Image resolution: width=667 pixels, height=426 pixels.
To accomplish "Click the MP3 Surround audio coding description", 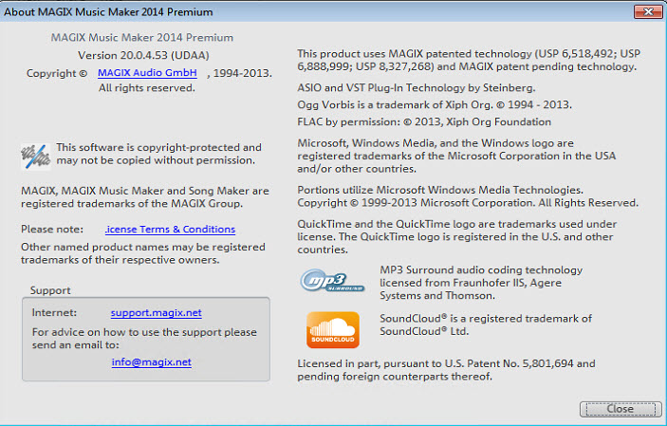I will [x=481, y=283].
